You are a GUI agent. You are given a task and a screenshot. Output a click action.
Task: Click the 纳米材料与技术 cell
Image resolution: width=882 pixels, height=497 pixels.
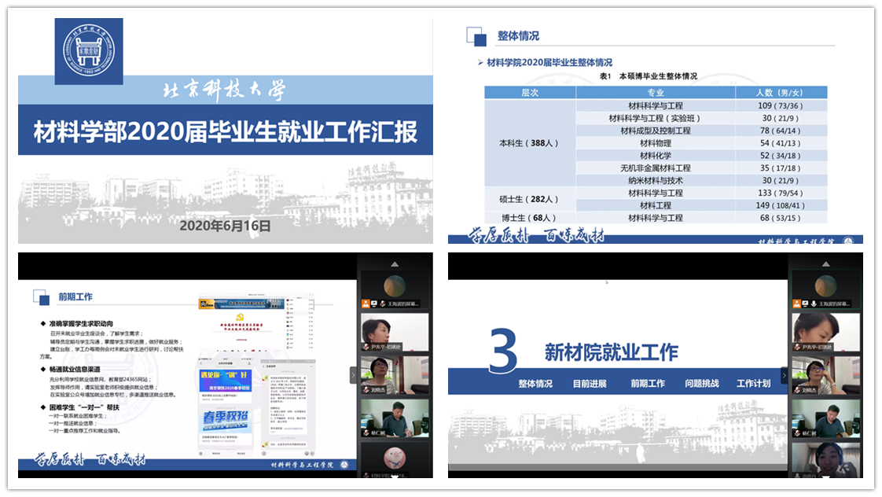pyautogui.click(x=656, y=181)
